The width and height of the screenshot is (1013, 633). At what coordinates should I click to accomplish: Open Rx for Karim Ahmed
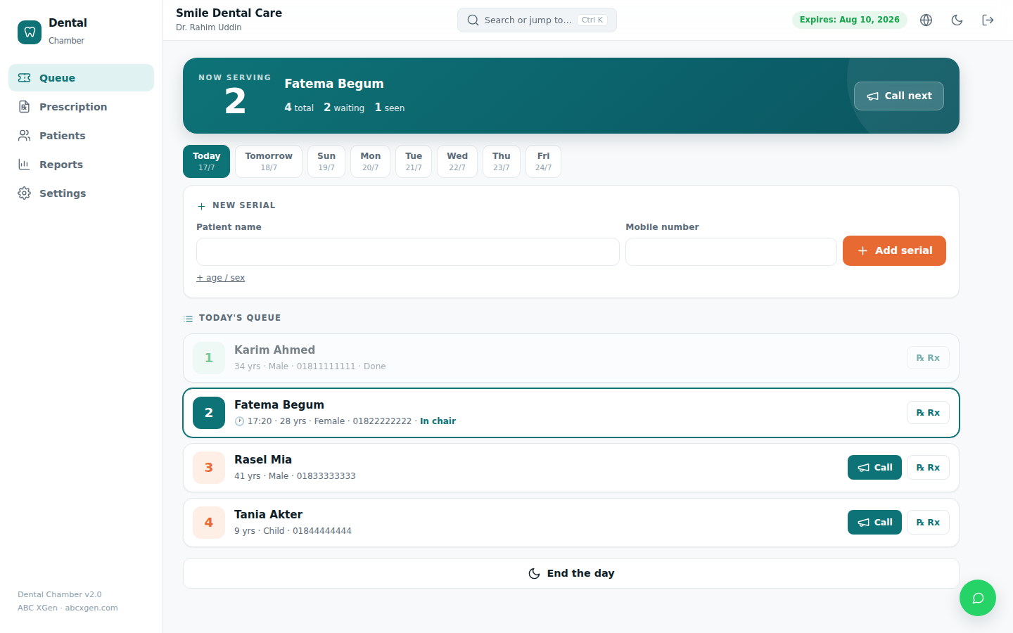click(x=928, y=358)
